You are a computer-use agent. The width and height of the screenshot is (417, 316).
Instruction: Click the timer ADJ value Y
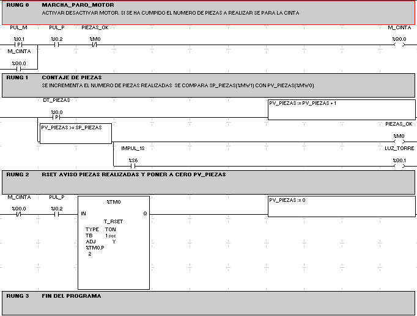[x=114, y=242]
